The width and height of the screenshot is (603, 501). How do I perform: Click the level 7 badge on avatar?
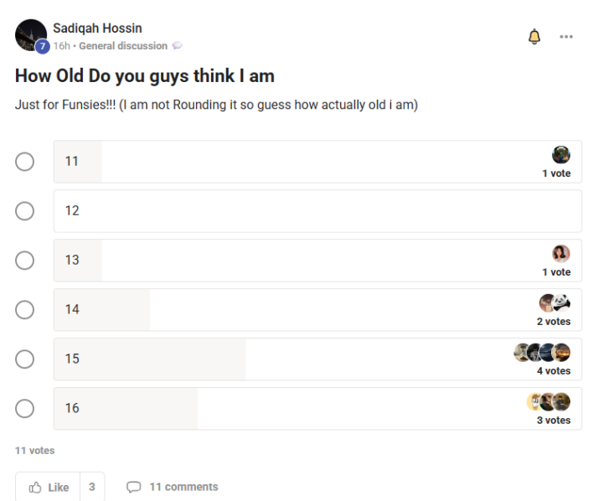[43, 47]
